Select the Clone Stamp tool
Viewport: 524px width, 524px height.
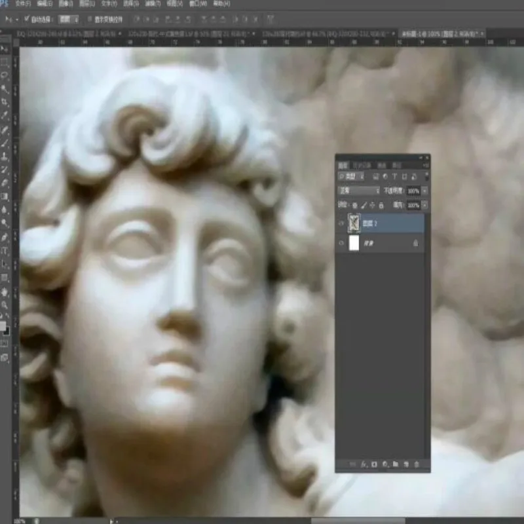click(x=5, y=157)
